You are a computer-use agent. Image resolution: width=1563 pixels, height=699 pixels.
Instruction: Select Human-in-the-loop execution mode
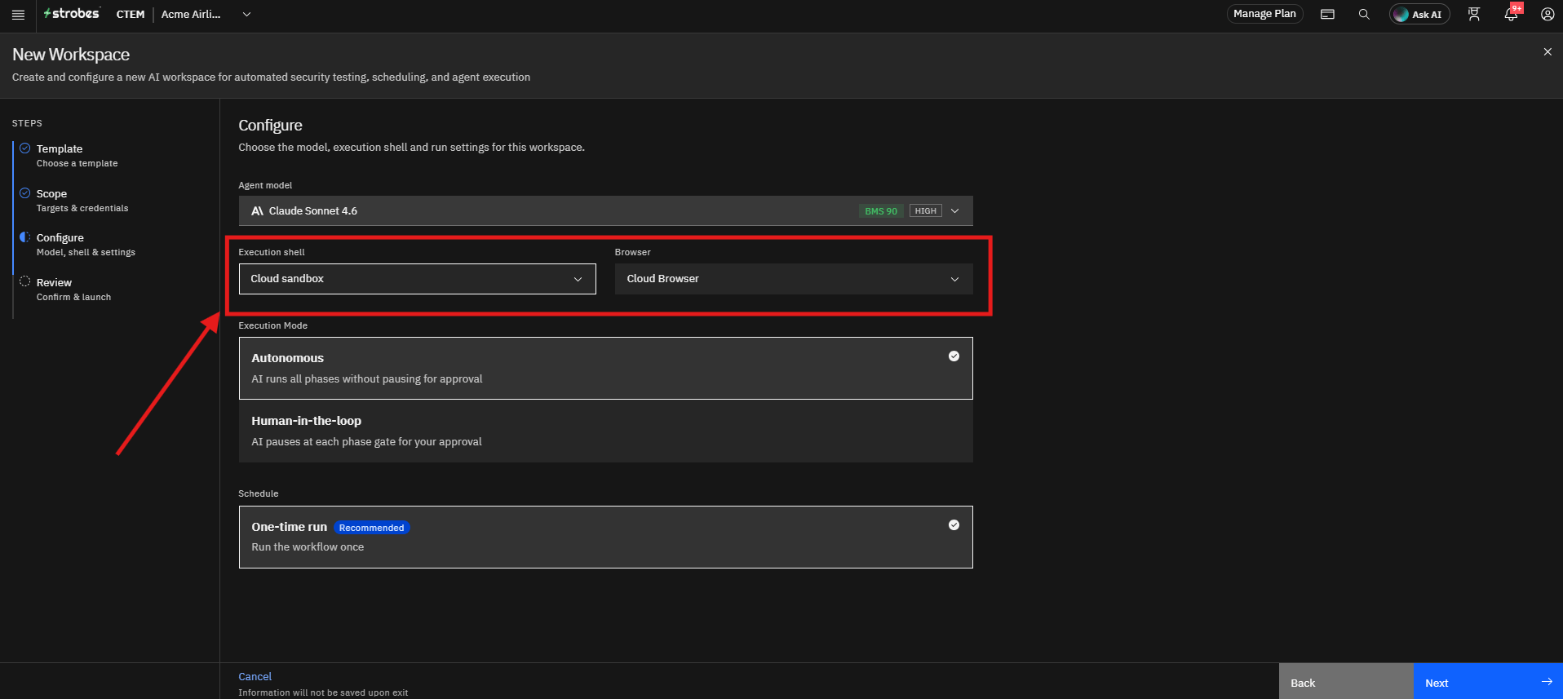click(x=605, y=431)
